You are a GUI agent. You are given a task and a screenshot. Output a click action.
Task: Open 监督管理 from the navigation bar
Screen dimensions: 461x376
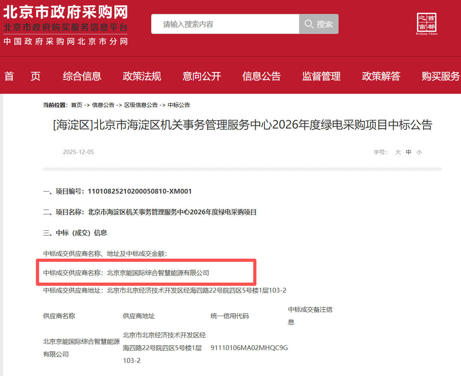pyautogui.click(x=321, y=76)
